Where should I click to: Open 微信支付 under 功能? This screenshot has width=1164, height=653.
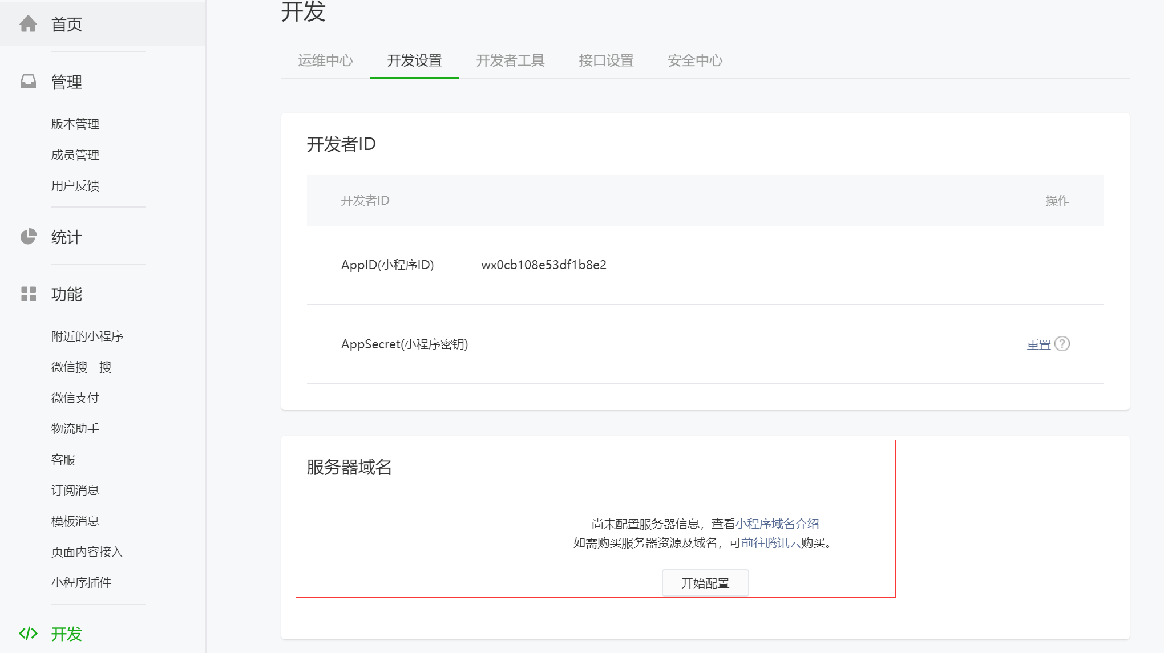[75, 398]
